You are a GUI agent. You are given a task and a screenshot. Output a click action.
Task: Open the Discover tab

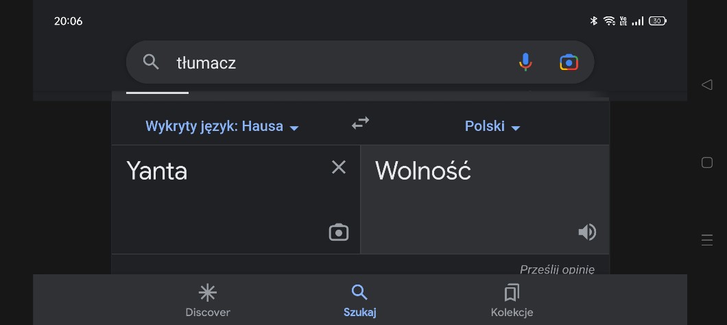tap(208, 300)
